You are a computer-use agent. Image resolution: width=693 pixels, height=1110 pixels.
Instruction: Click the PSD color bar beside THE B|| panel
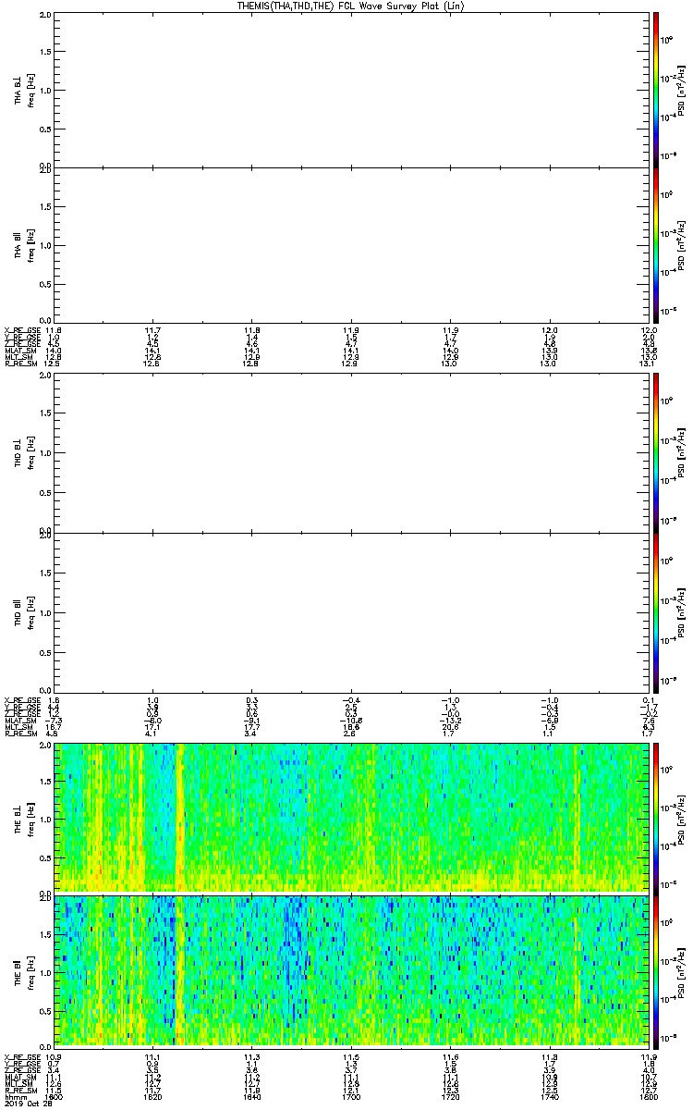(655, 971)
